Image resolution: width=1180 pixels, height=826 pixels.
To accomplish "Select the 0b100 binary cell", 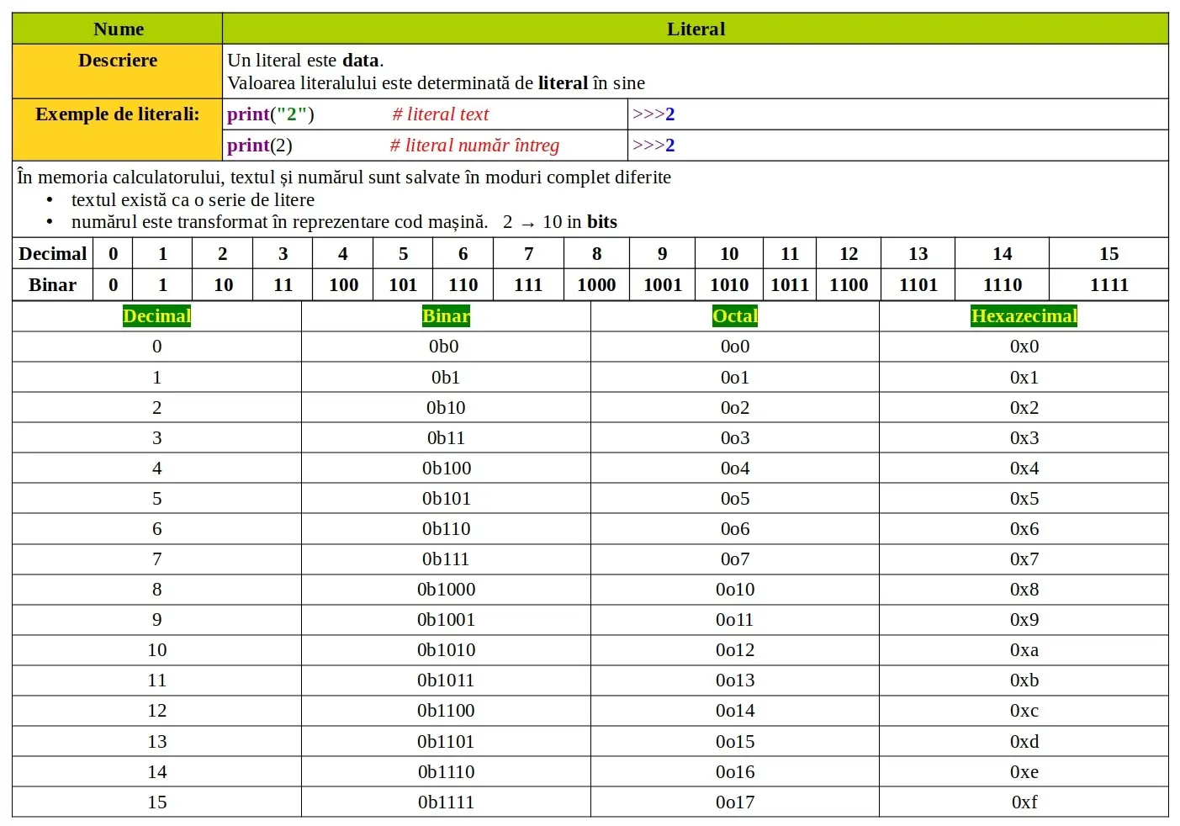I will tap(446, 469).
